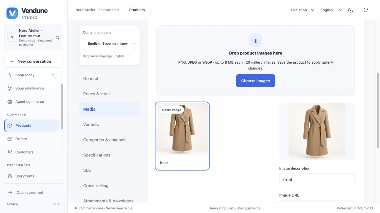
Task: Click Commerce core · Server reachable status
Action: pos(104,208)
